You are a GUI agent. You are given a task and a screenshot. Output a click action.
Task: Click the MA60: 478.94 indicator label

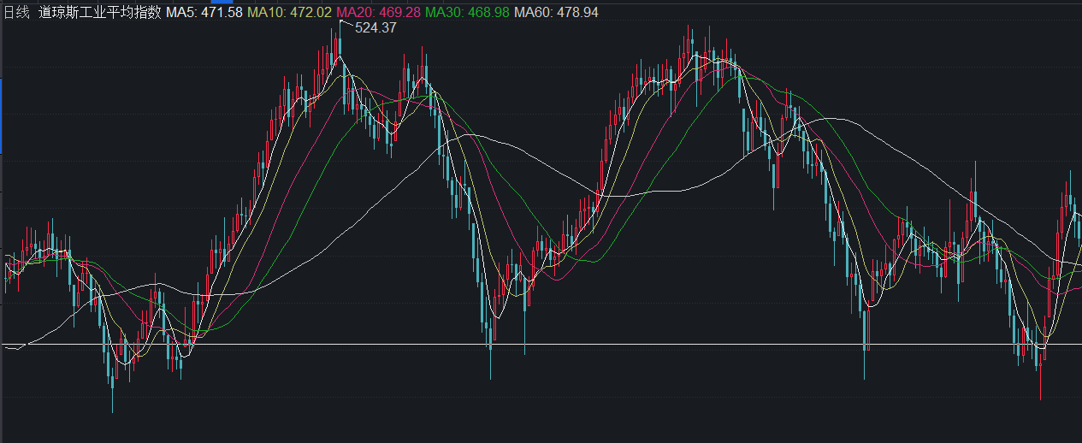tap(555, 12)
